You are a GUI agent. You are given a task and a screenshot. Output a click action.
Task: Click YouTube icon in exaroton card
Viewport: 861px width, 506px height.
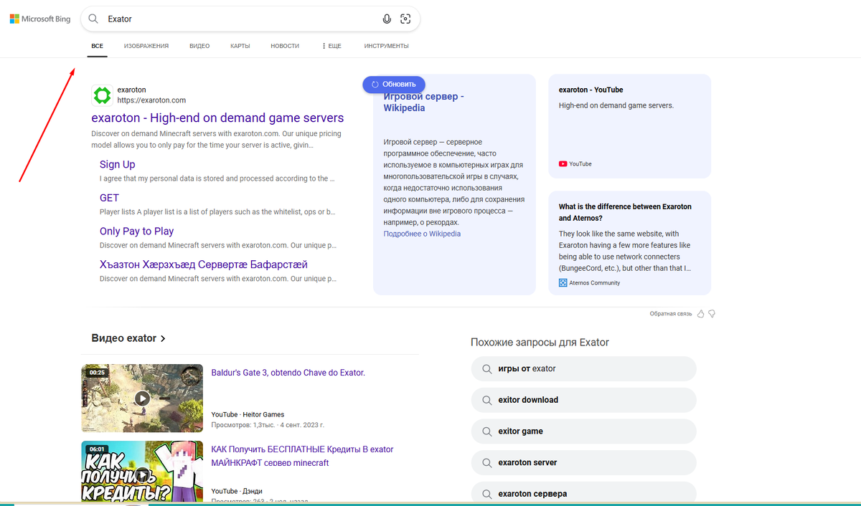pos(563,164)
